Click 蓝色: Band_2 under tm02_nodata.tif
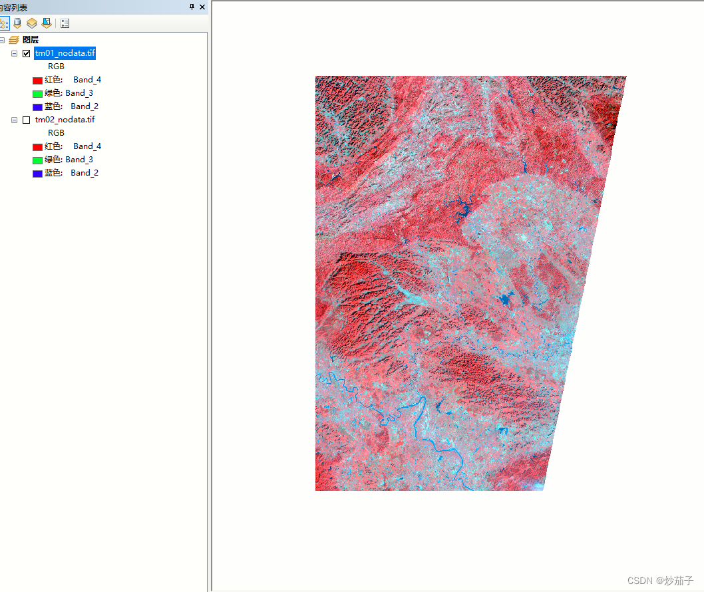The height and width of the screenshot is (592, 704). click(x=71, y=173)
